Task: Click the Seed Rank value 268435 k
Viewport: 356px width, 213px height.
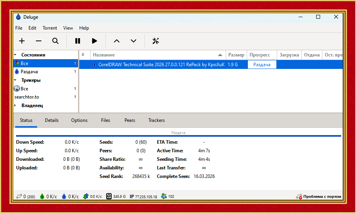Action: 141,176
